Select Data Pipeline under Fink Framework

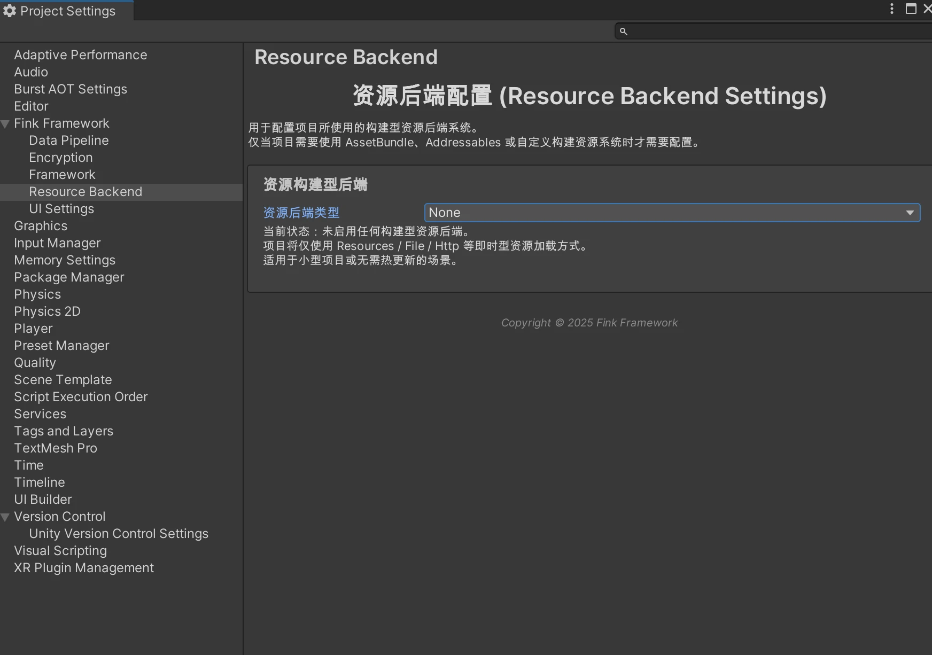68,141
